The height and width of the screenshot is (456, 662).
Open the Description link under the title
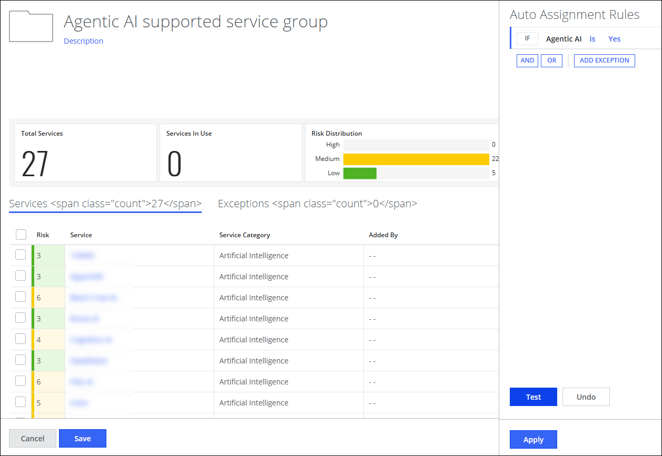tap(83, 41)
